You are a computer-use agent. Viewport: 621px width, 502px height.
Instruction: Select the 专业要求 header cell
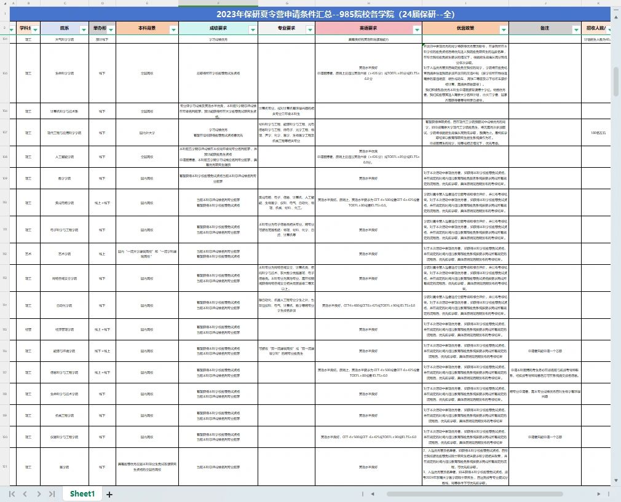tap(287, 28)
